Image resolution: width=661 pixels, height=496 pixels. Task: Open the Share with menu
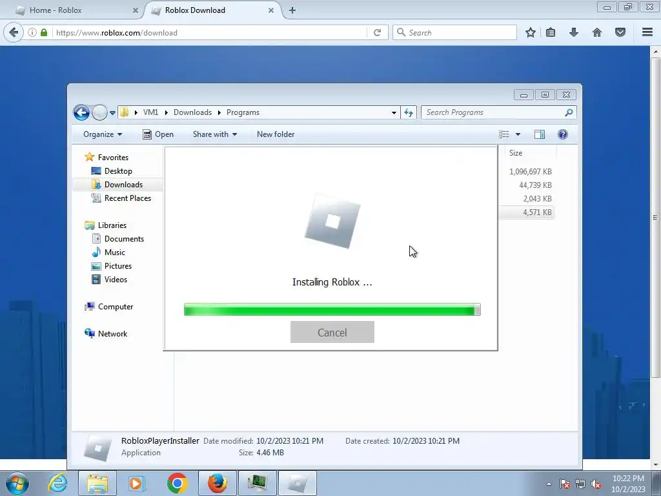(214, 134)
